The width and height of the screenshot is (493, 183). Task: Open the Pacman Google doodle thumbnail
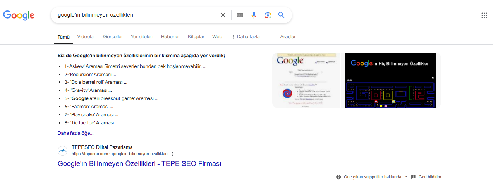(393, 80)
